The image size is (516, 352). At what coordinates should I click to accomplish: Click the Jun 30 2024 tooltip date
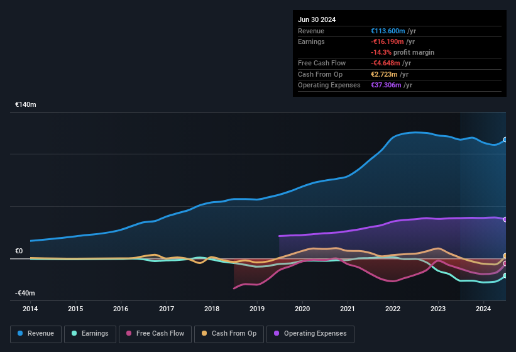(x=317, y=19)
